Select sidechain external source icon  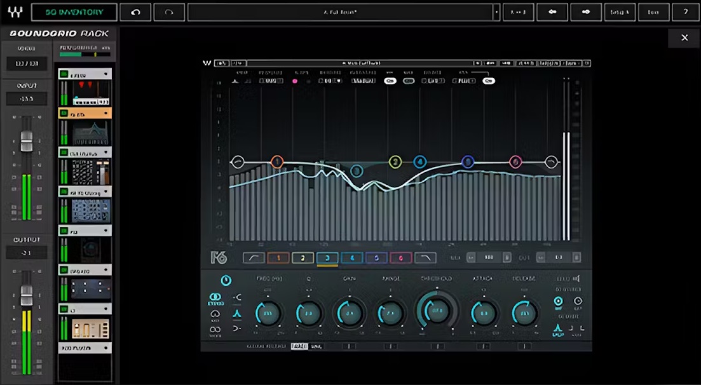578,301
